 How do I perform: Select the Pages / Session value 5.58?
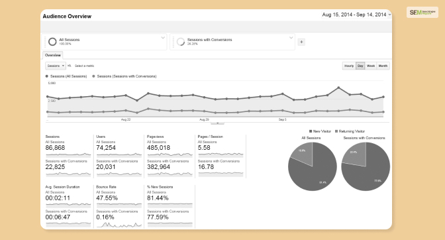(x=204, y=148)
